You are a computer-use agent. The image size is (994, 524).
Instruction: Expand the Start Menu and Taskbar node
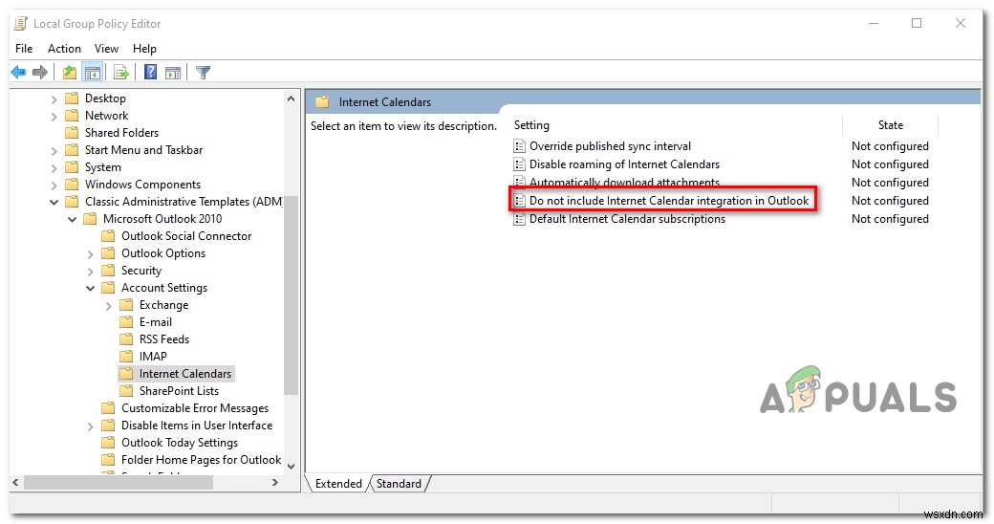54,150
